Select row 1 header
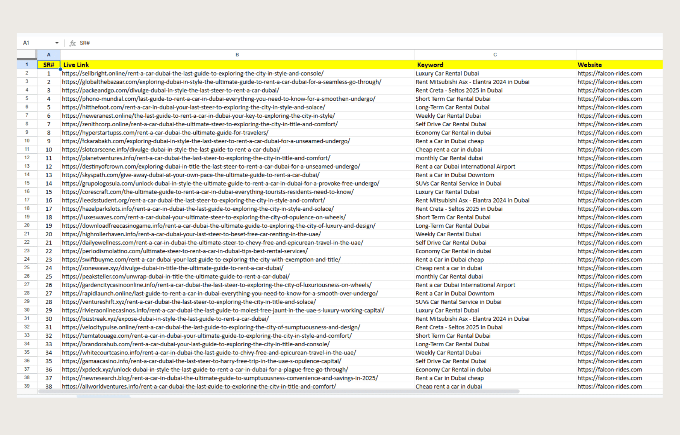The height and width of the screenshot is (435, 680). 27,65
